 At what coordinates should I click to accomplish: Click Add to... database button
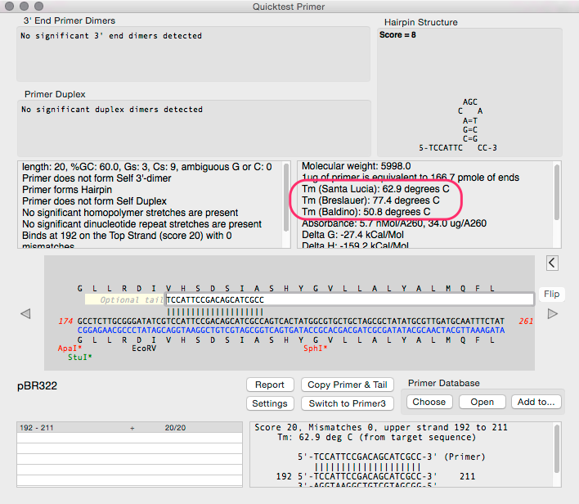click(x=536, y=402)
